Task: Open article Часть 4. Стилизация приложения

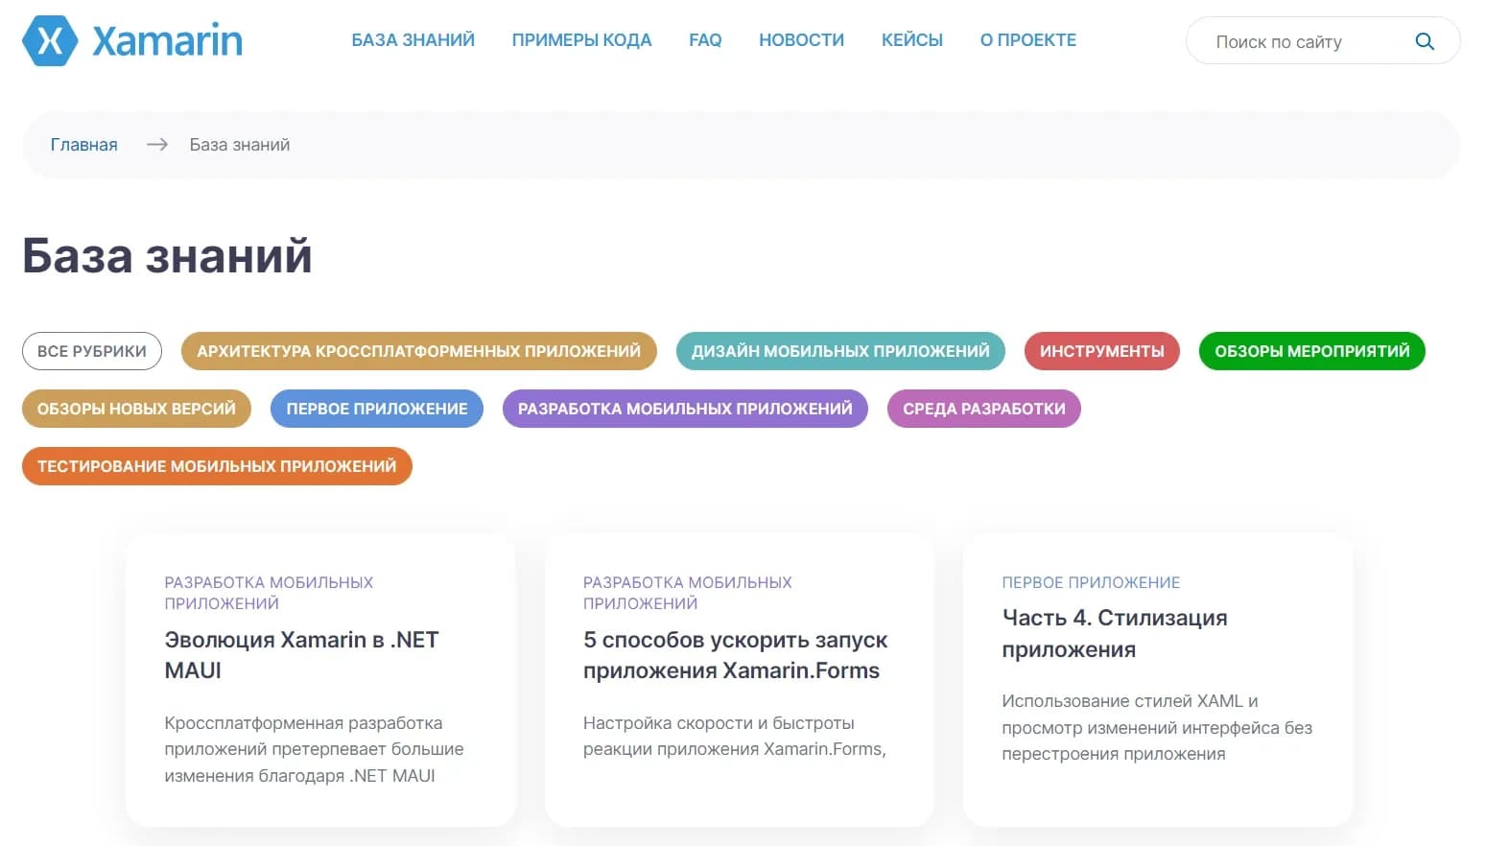Action: 1114,633
